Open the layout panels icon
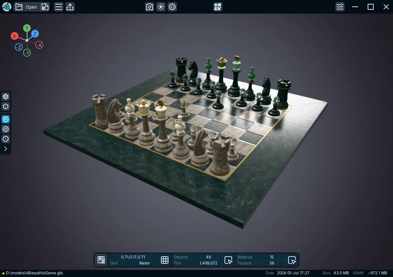The image size is (393, 277). pyautogui.click(x=218, y=7)
